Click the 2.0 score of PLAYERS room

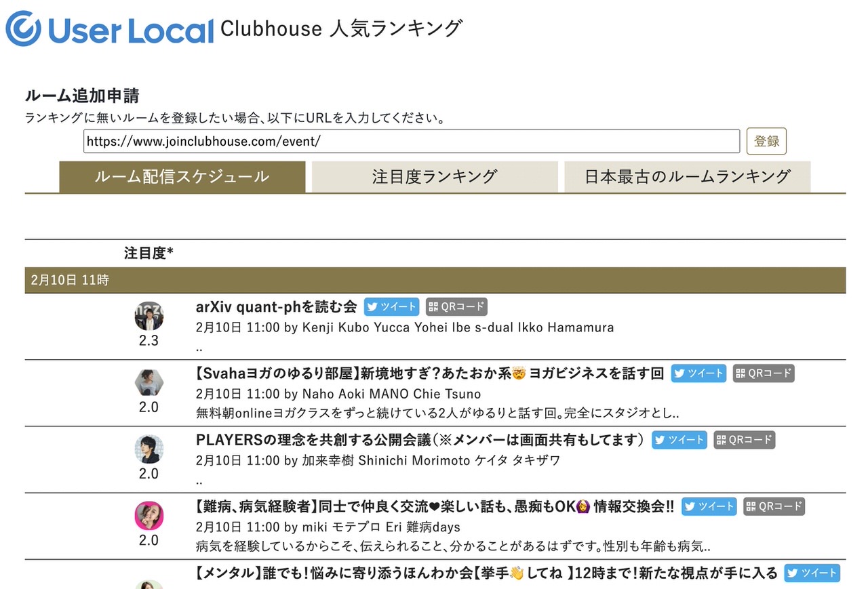pos(149,473)
